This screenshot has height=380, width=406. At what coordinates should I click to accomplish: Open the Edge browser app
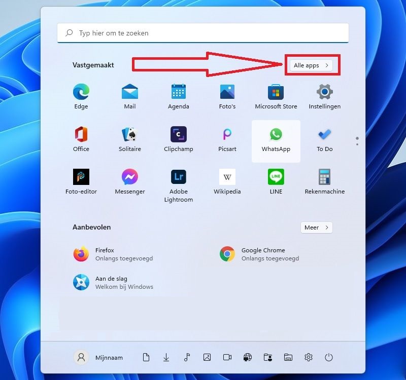[x=81, y=96]
